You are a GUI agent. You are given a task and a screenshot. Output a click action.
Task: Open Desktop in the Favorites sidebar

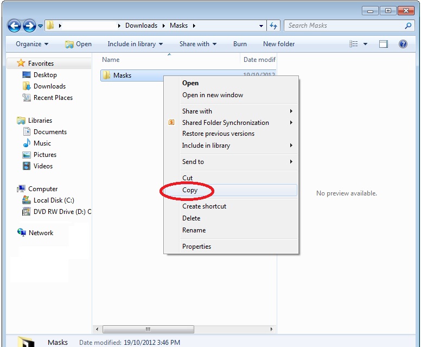pos(45,75)
